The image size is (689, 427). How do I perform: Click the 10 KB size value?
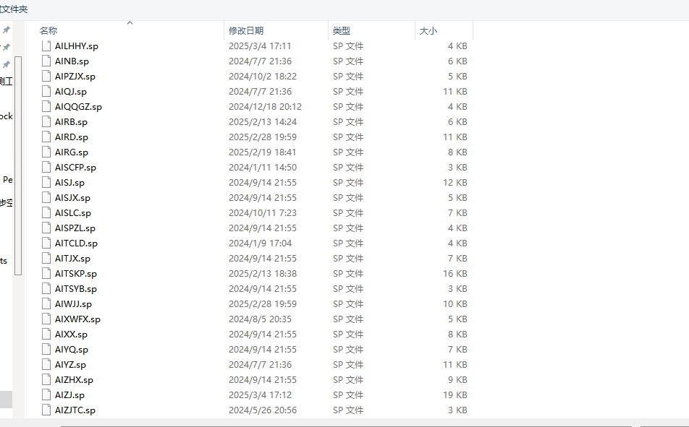coord(455,304)
